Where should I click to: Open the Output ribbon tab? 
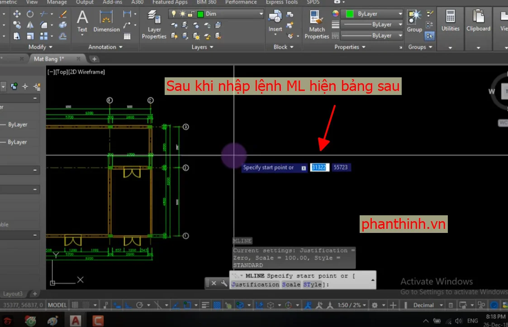coord(85,2)
